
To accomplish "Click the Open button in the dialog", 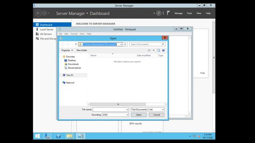I will tap(139, 115).
